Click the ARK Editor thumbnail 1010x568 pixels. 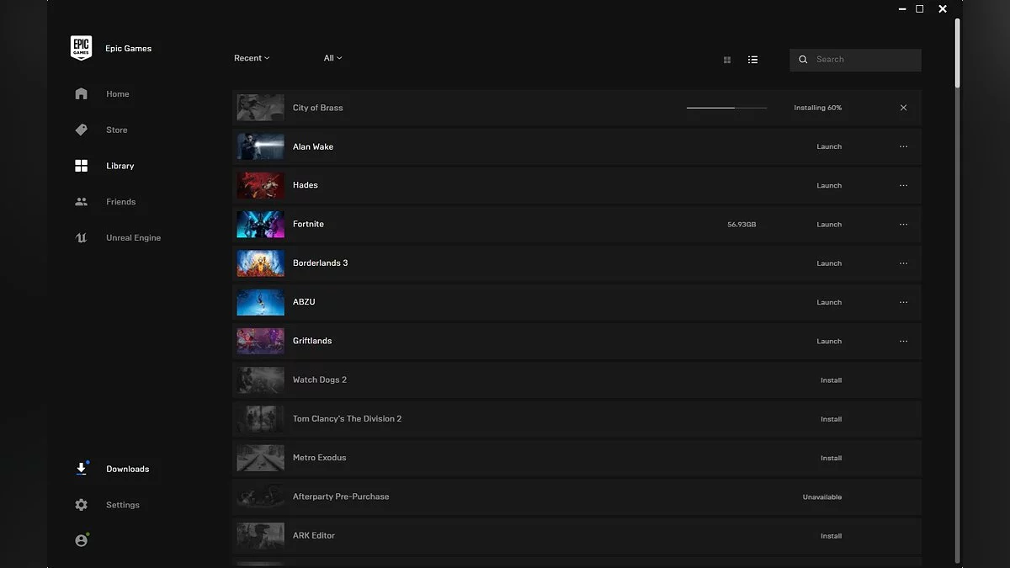click(260, 536)
